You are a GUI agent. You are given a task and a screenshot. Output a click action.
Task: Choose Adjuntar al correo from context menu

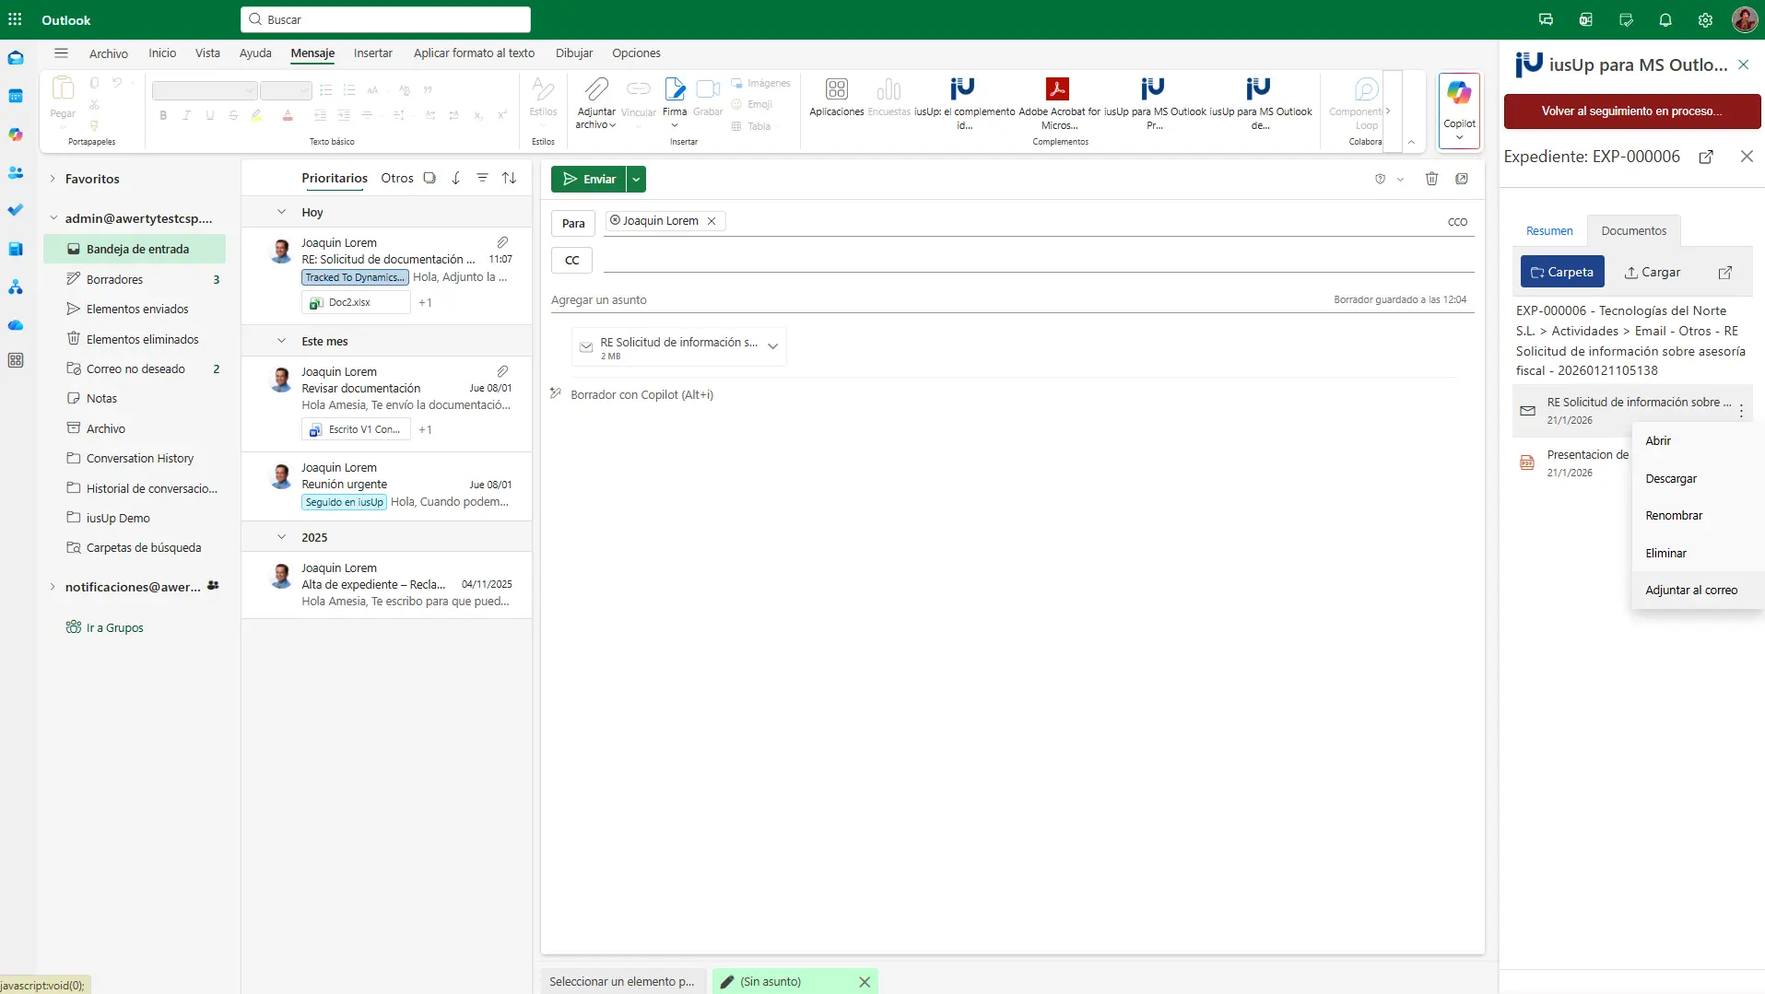[x=1691, y=591]
